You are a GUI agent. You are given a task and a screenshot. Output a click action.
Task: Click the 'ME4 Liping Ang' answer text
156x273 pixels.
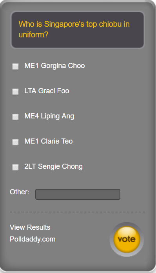[x=49, y=116]
